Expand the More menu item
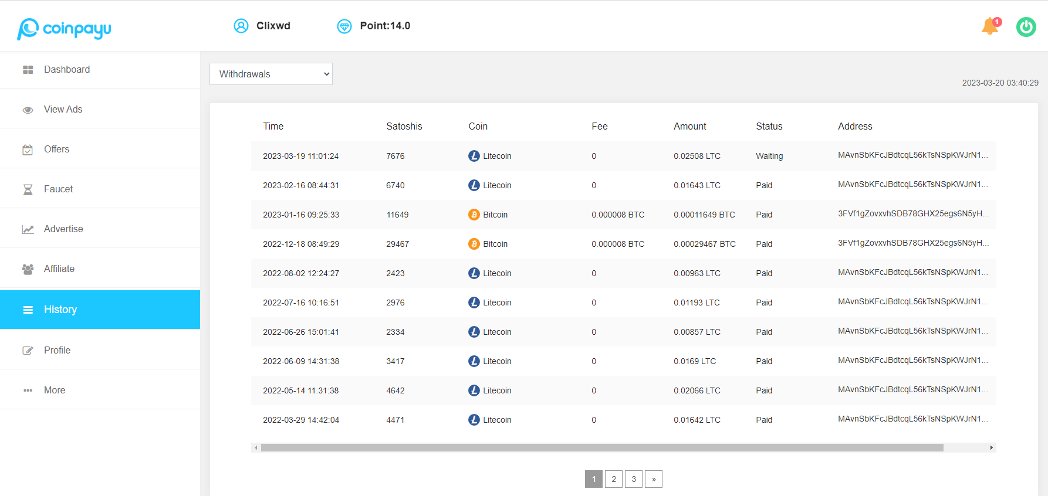 tap(100, 390)
